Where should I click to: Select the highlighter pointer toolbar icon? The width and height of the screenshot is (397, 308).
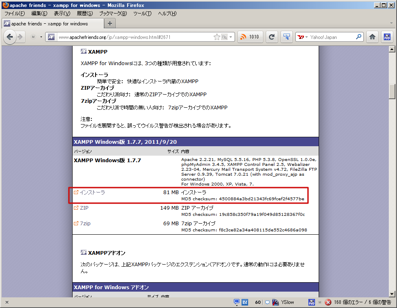tap(286, 36)
